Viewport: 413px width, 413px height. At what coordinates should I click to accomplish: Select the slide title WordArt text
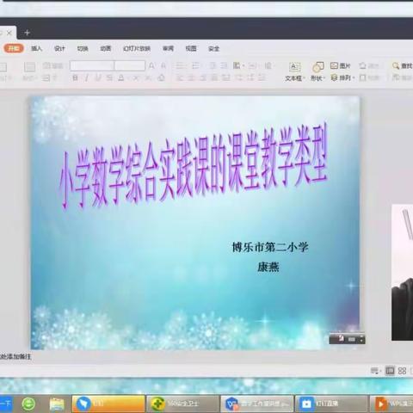[x=194, y=166]
